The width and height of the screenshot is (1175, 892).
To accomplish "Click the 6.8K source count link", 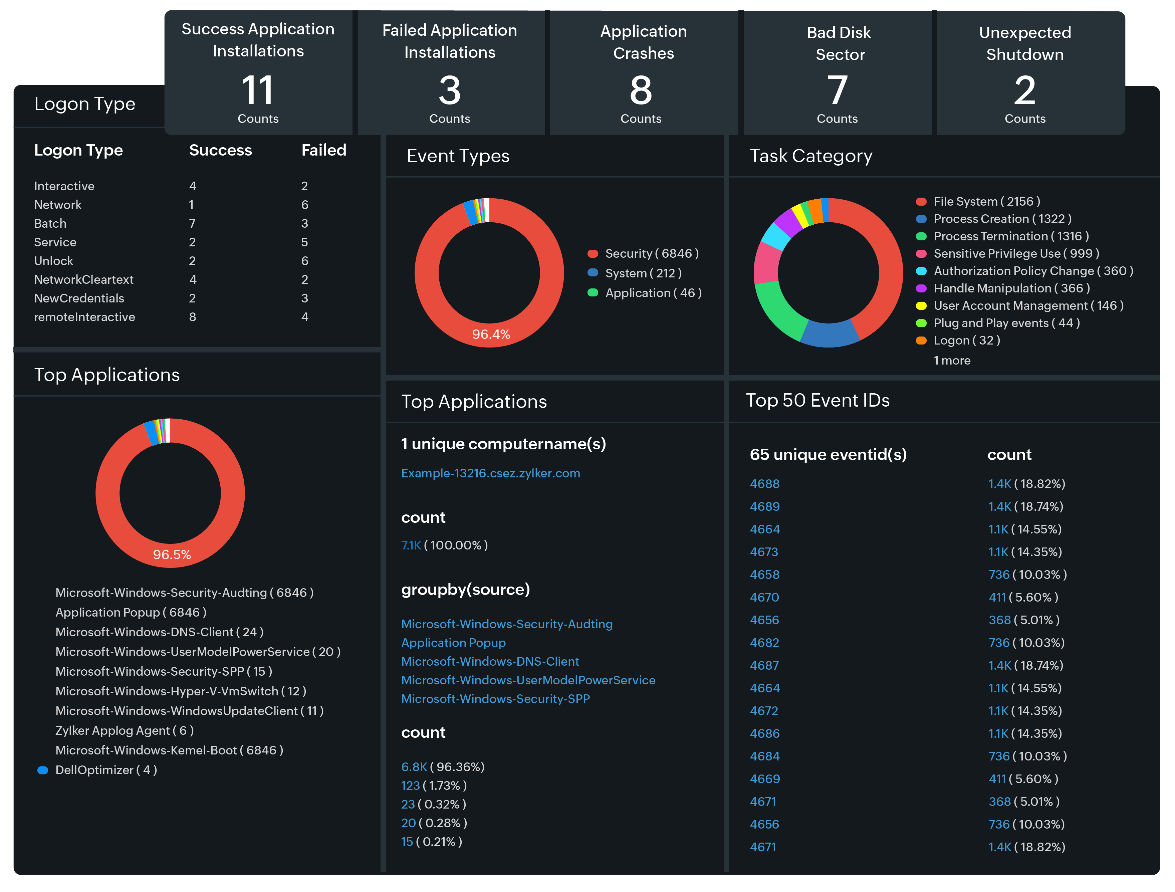I will (414, 767).
